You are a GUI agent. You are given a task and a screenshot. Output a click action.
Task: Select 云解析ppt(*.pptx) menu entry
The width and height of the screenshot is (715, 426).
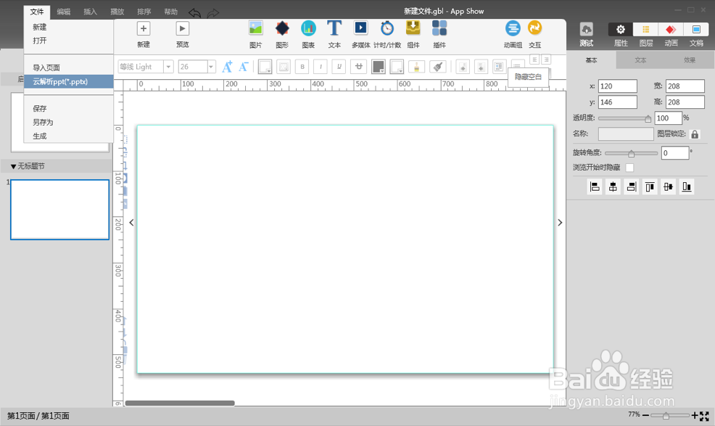(x=68, y=82)
